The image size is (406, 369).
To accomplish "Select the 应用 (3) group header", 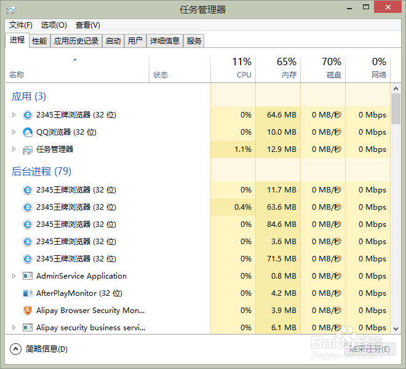I will pos(29,97).
